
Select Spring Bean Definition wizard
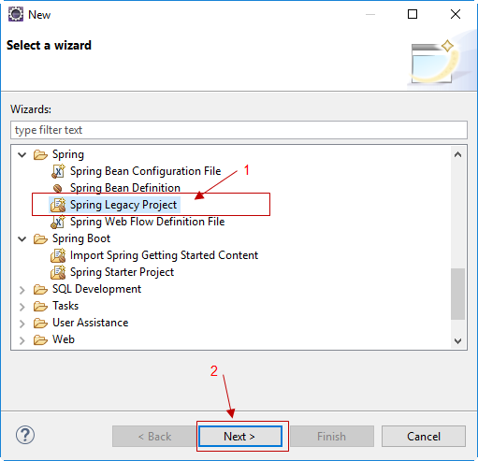click(x=125, y=188)
